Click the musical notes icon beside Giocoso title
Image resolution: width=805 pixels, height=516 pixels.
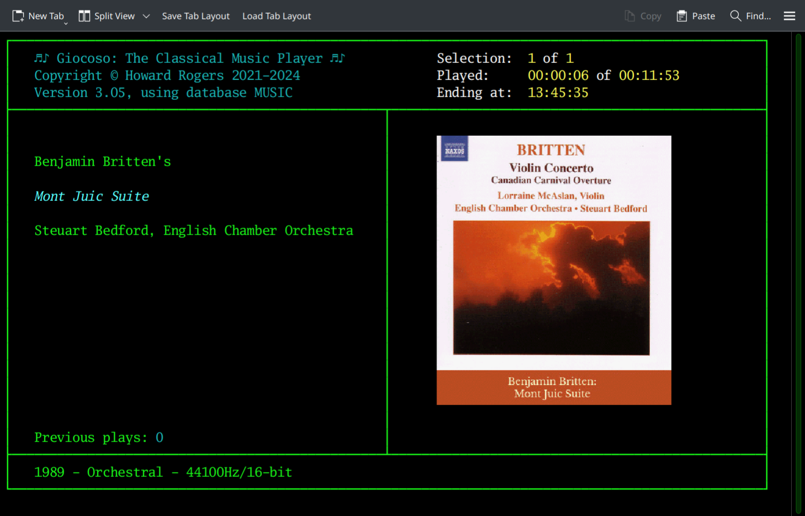(x=41, y=57)
